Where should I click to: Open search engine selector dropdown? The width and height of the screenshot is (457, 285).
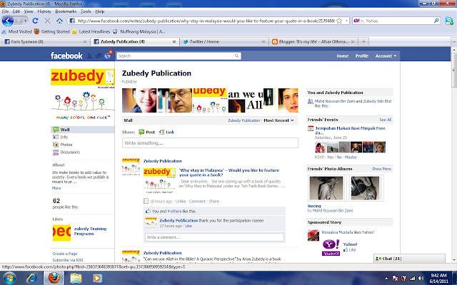pyautogui.click(x=358, y=21)
